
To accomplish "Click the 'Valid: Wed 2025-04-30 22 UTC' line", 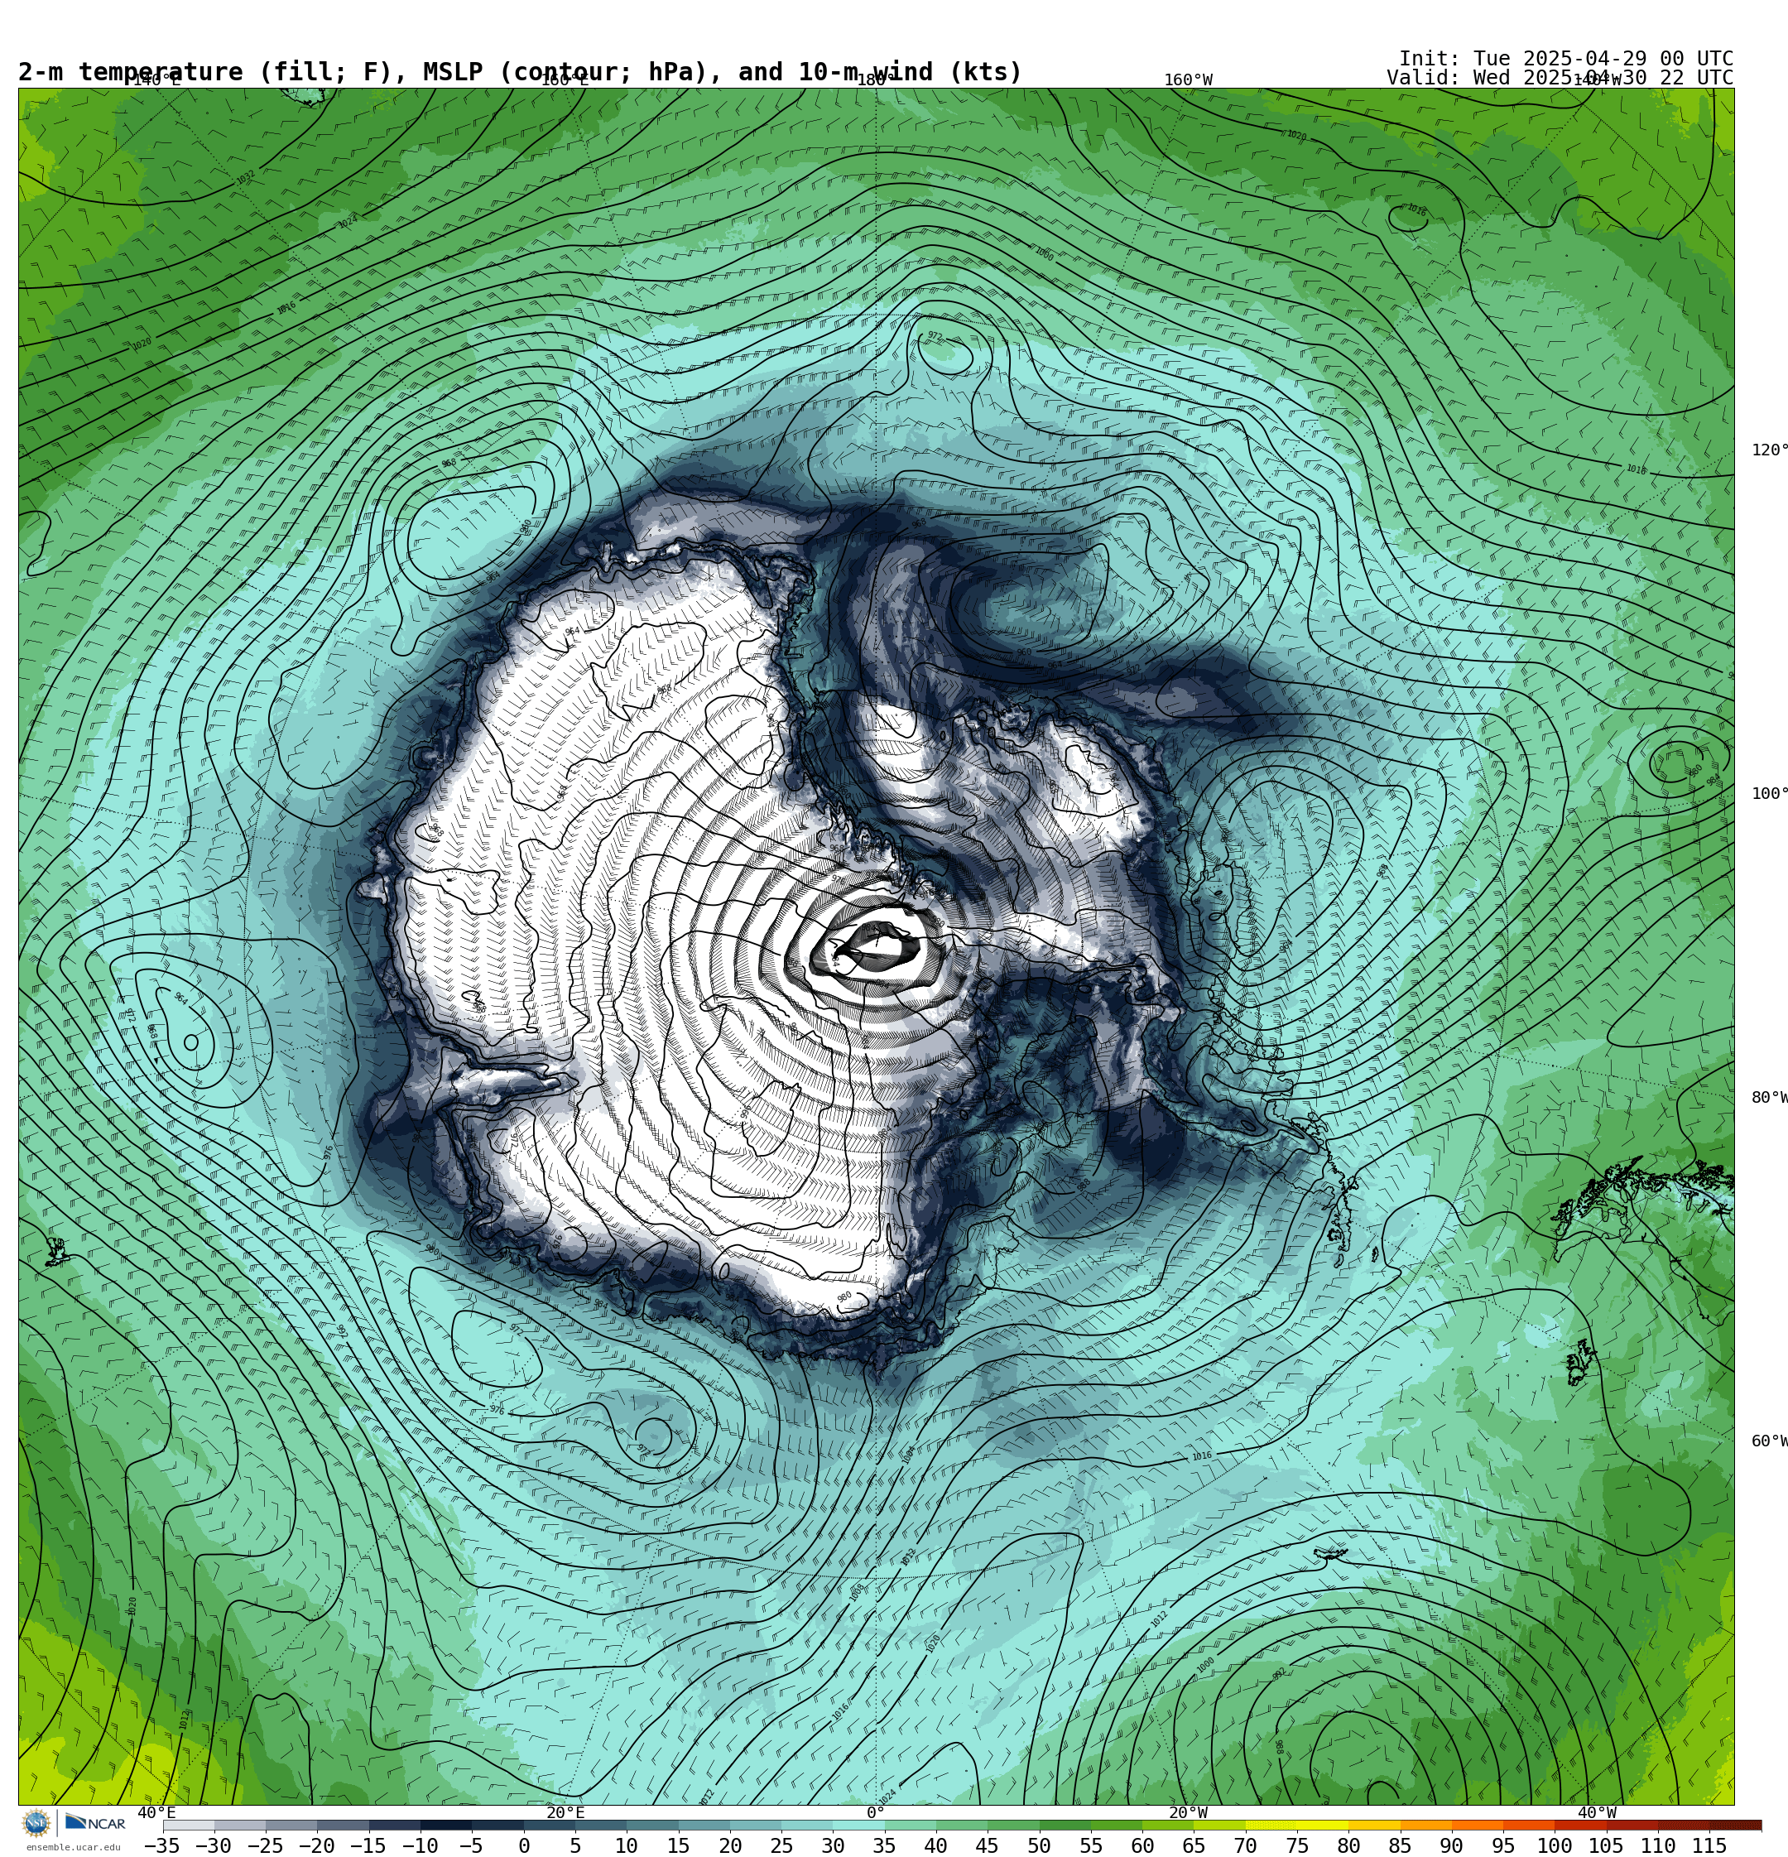I will [x=1560, y=78].
